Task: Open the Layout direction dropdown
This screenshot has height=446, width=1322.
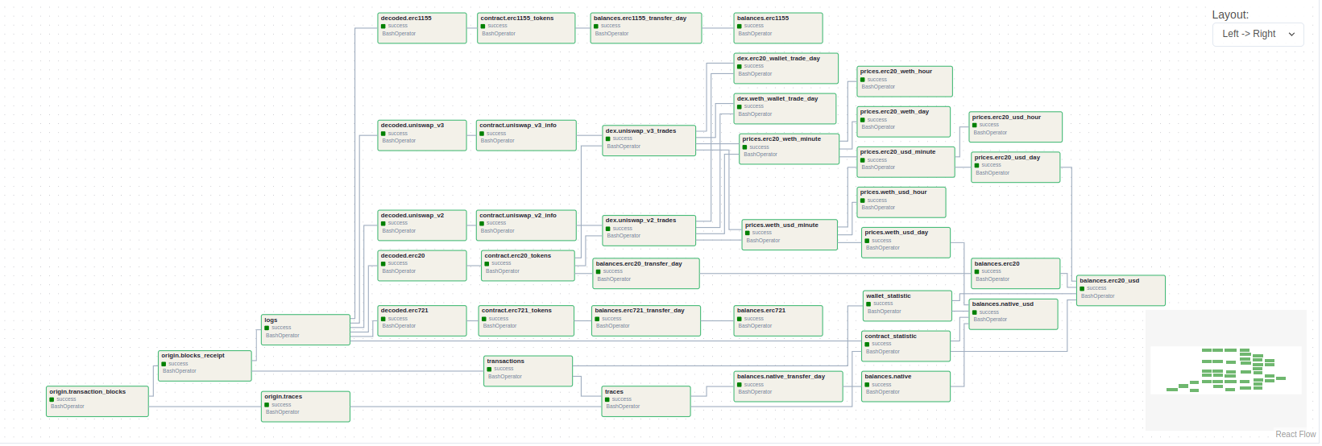Action: [1258, 34]
